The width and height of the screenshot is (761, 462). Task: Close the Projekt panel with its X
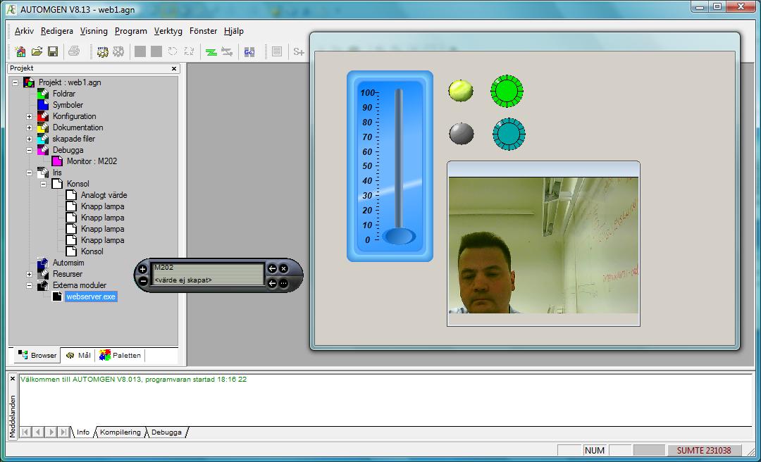click(174, 69)
